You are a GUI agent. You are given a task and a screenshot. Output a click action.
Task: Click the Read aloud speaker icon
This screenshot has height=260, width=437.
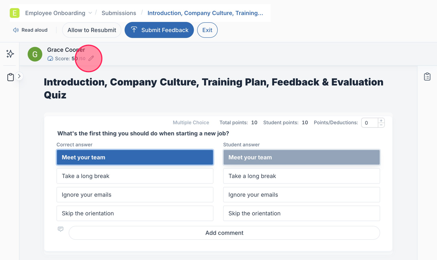tap(16, 30)
